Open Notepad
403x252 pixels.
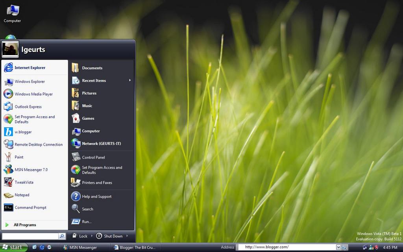tap(35, 195)
